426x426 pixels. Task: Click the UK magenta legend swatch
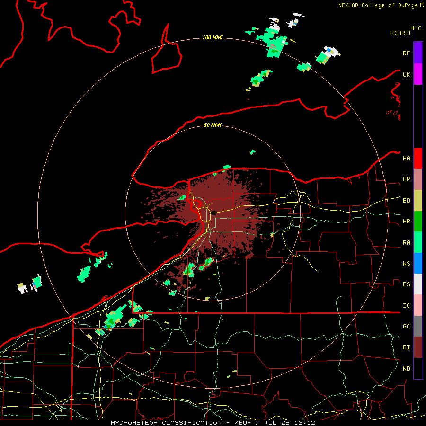[x=418, y=74]
